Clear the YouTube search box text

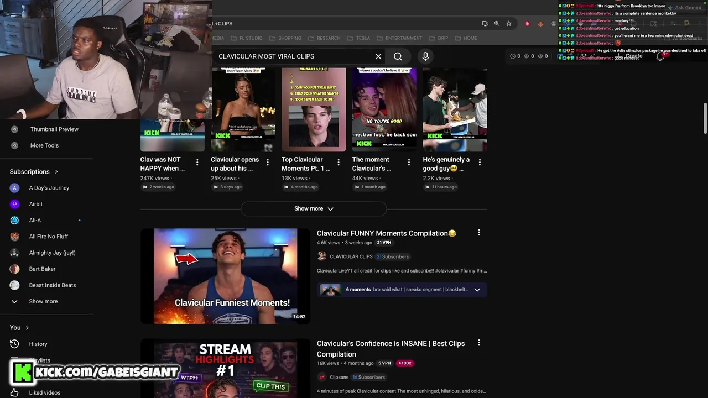(x=378, y=56)
